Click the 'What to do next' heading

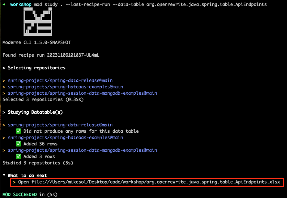pyautogui.click(x=27, y=176)
